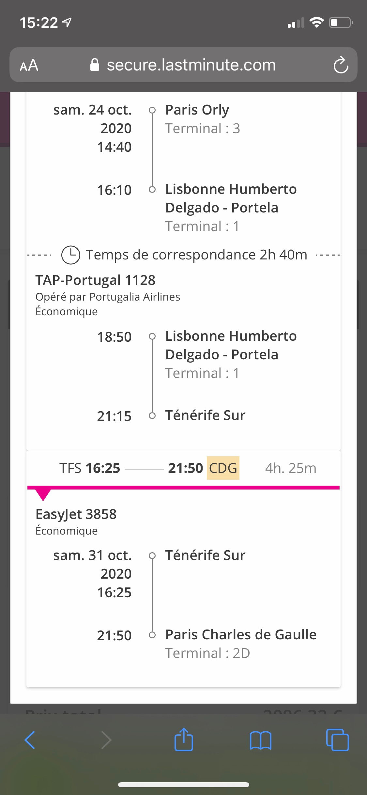Tap the Safari back arrow

click(30, 740)
